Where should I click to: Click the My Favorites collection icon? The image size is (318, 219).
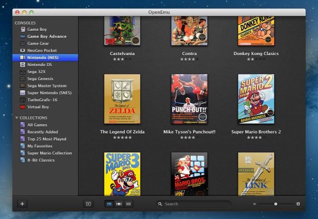(x=23, y=146)
